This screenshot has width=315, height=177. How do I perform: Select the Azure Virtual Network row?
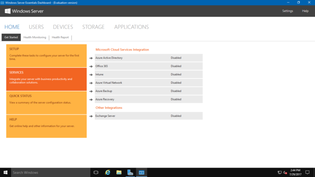pyautogui.click(x=149, y=83)
